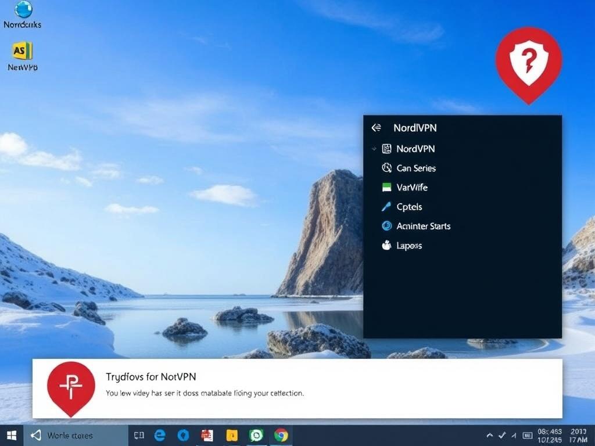Show hidden system tray icons
Image resolution: width=595 pixels, height=446 pixels.
tap(490, 436)
